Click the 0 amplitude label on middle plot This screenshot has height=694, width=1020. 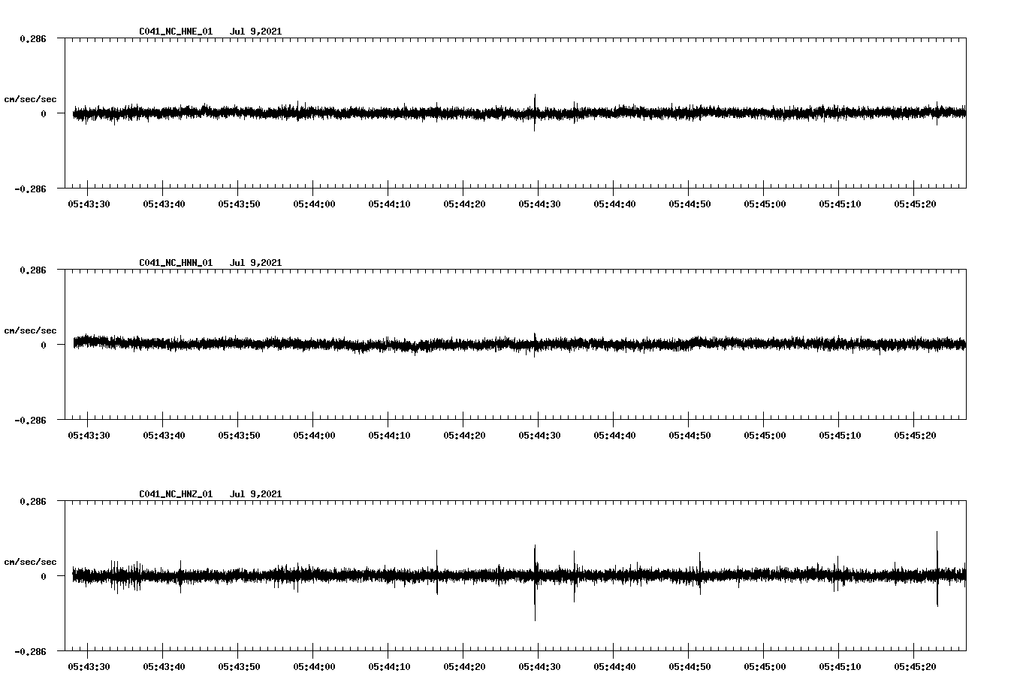tap(44, 344)
